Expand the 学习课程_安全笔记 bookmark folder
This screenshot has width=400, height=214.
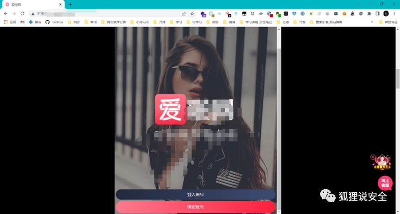256,22
